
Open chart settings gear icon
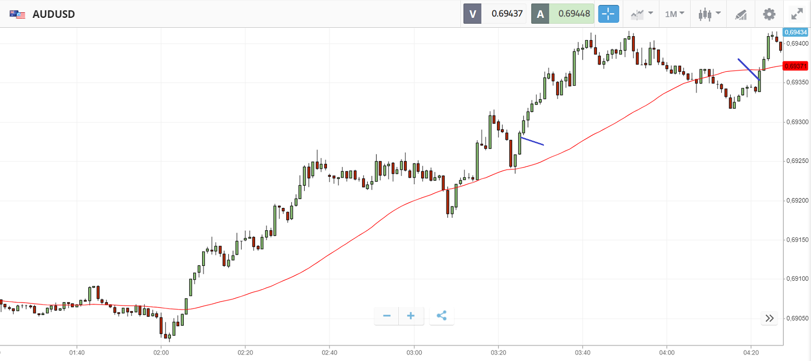pyautogui.click(x=769, y=14)
